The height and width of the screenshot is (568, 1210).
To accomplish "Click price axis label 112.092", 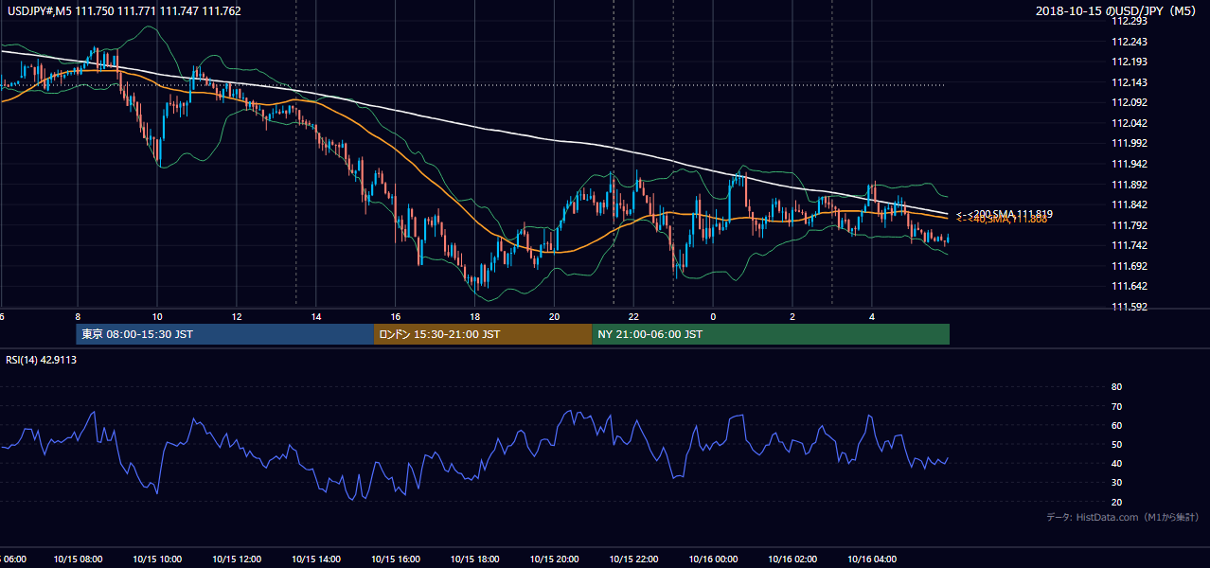I will pyautogui.click(x=1131, y=103).
